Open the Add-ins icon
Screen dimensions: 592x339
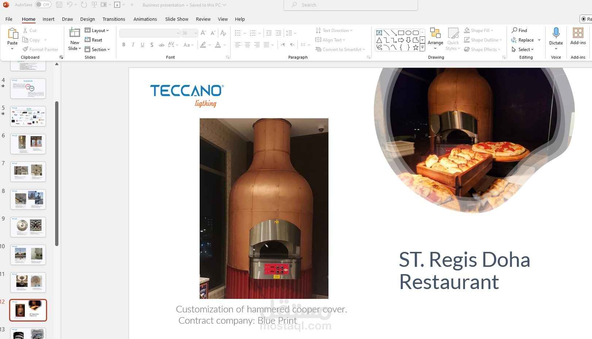578,33
